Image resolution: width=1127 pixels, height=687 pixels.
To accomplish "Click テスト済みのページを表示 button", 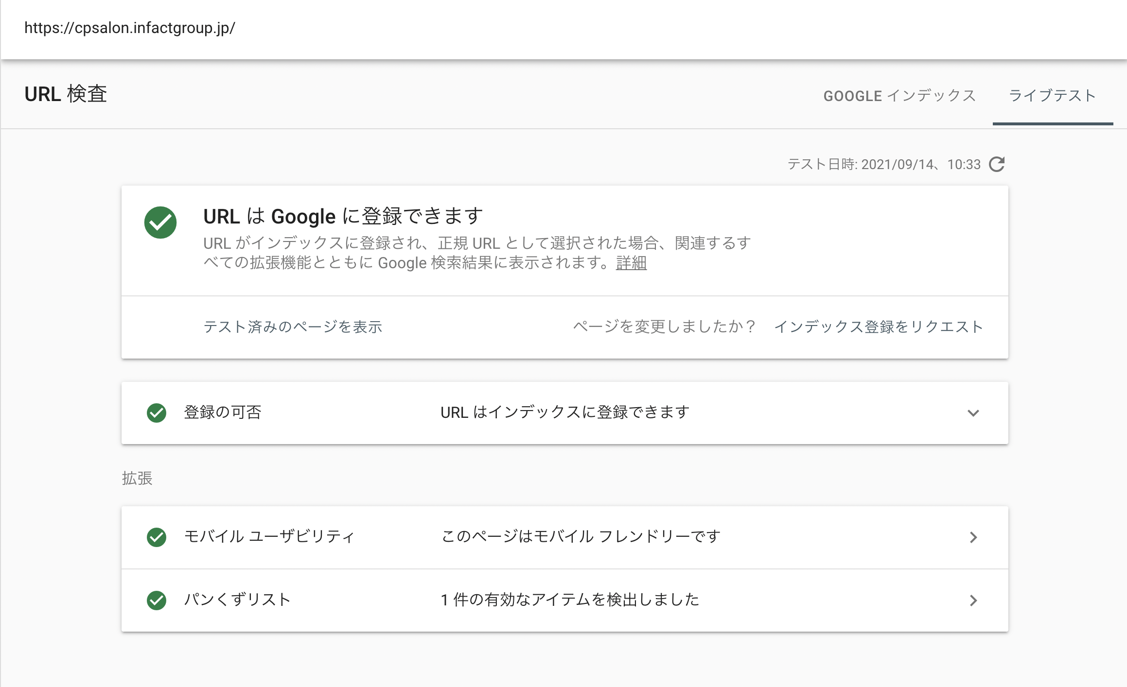I will point(293,326).
